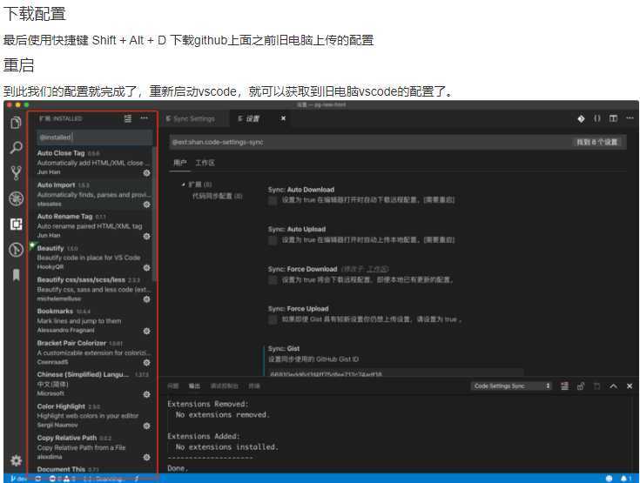This screenshot has width=640, height=483.
Task: Switch to the 终端 panel tab
Action: pyautogui.click(x=254, y=386)
